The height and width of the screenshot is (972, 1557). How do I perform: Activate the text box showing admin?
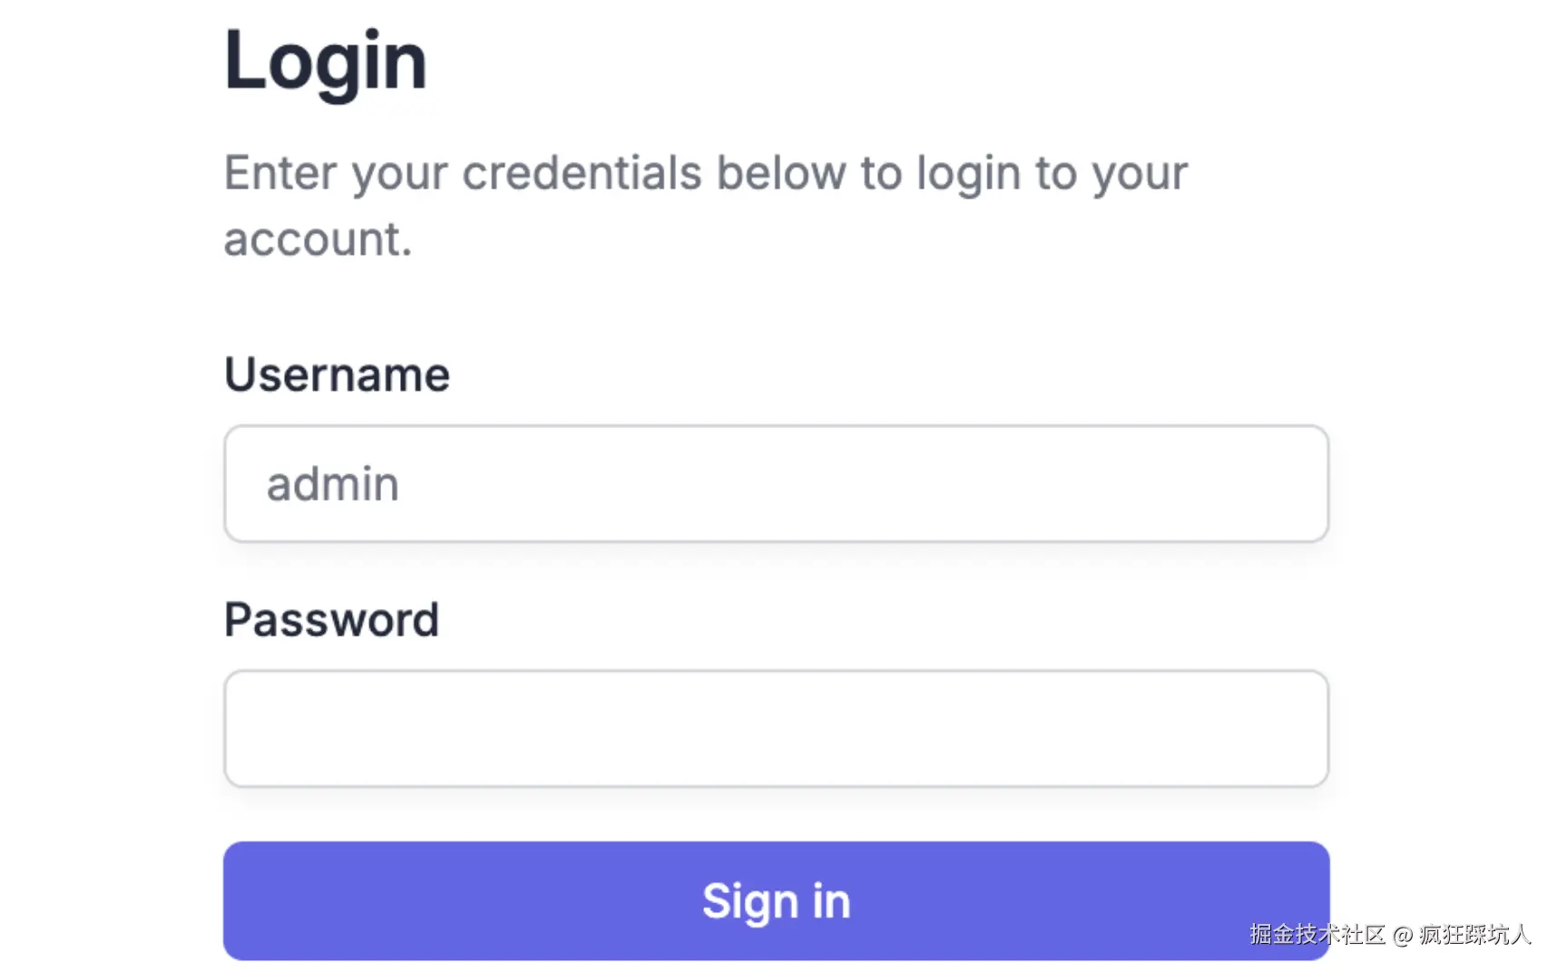pyautogui.click(x=776, y=483)
